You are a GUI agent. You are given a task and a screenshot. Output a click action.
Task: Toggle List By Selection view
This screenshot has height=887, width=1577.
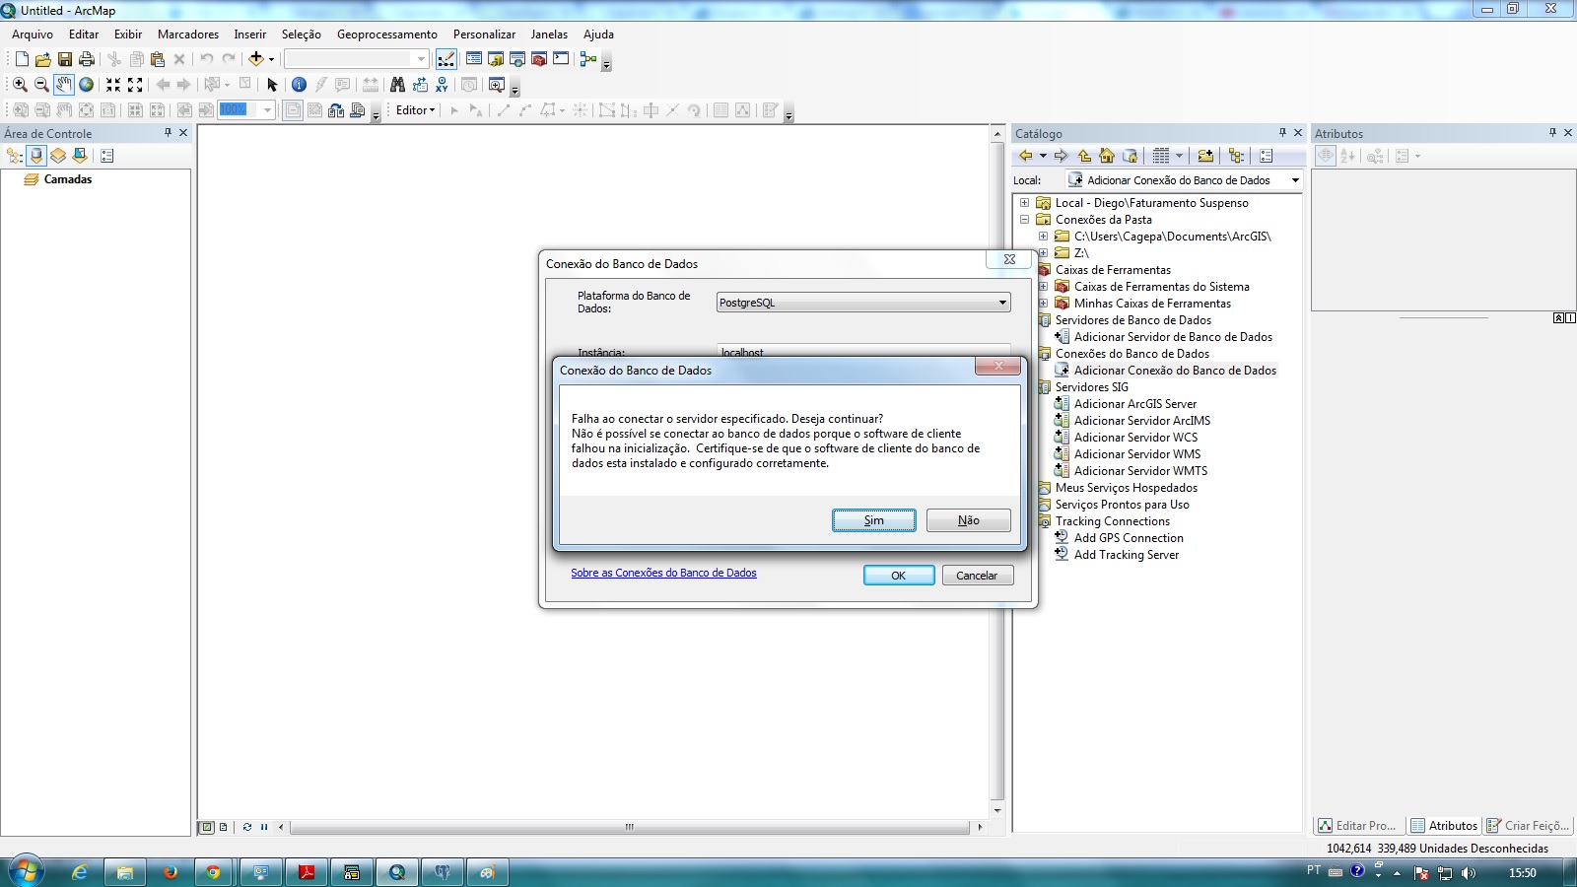pyautogui.click(x=80, y=156)
